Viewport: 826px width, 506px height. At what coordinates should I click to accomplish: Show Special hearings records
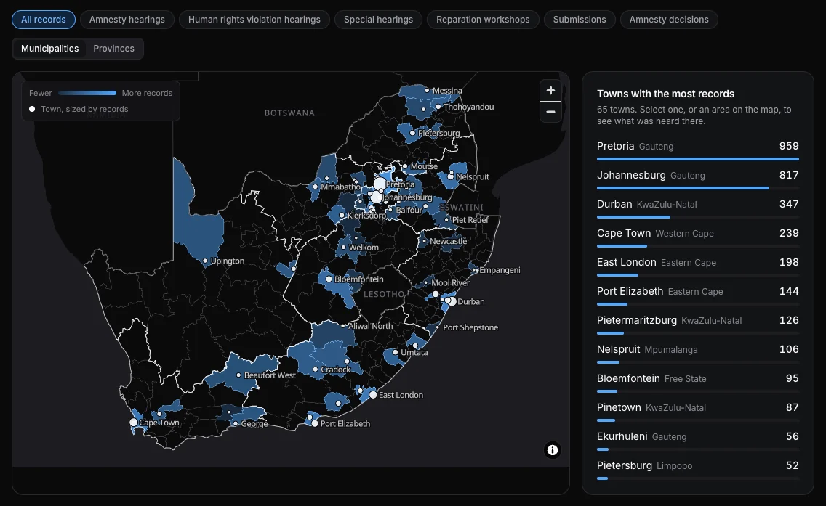point(378,20)
